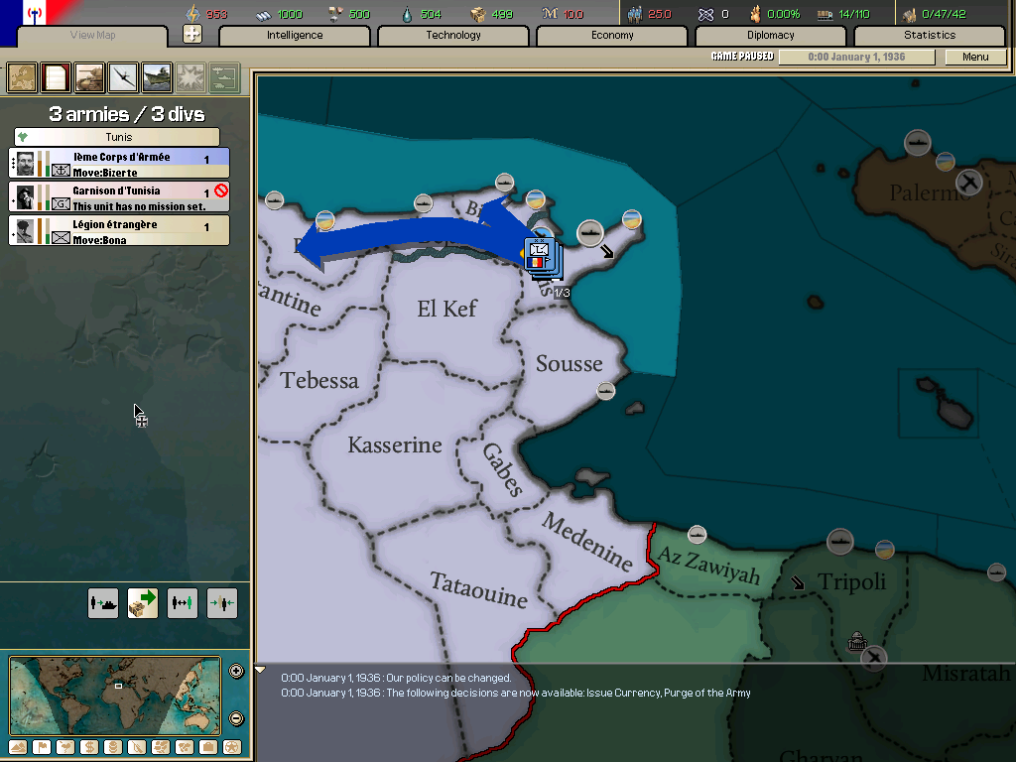Open the Tunis province header bar
Viewport: 1016px width, 762px height.
click(x=117, y=137)
